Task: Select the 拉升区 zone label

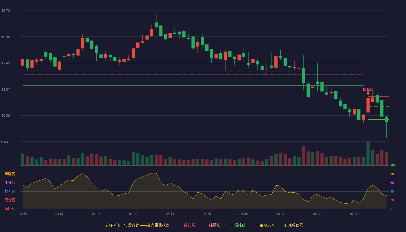Action: pos(10,191)
